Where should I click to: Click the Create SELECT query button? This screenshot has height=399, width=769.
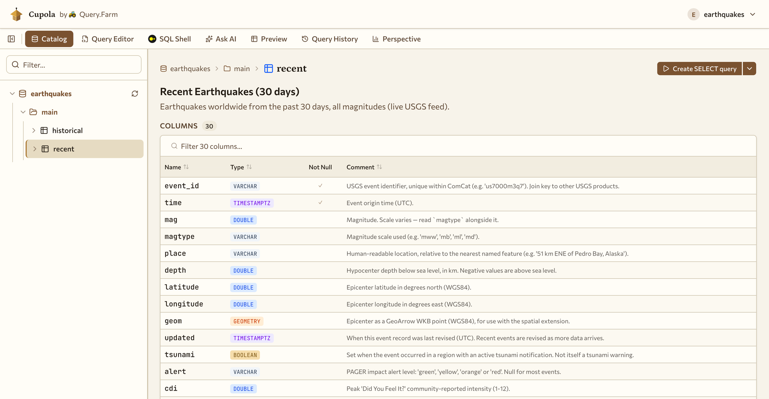coord(699,69)
